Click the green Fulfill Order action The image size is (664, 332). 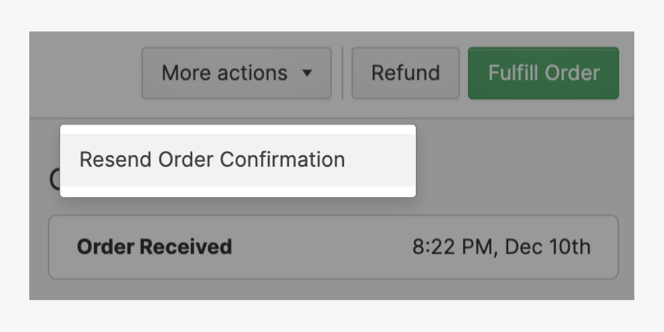tap(543, 73)
